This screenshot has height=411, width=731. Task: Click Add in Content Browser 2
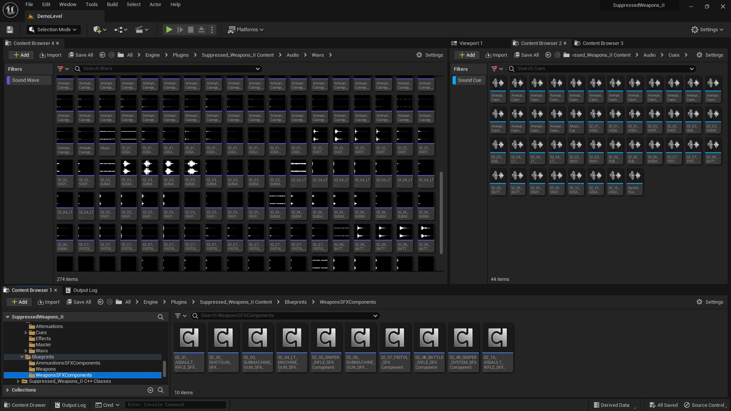pyautogui.click(x=466, y=55)
